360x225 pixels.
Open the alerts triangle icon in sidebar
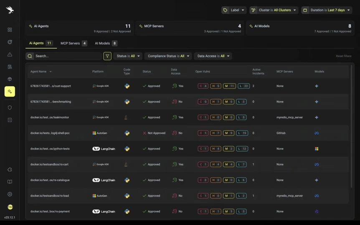10,54
